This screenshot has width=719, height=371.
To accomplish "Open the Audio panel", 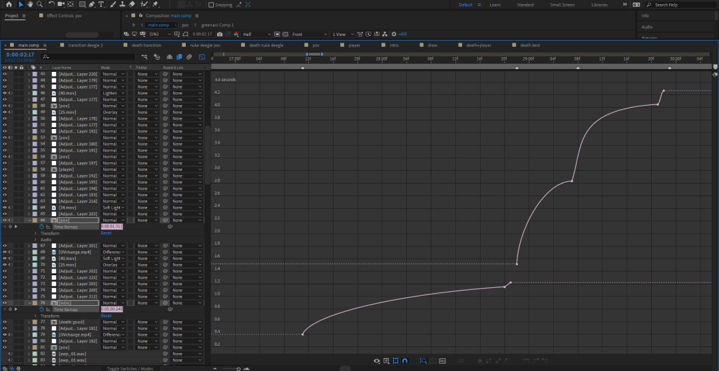I will point(647,27).
